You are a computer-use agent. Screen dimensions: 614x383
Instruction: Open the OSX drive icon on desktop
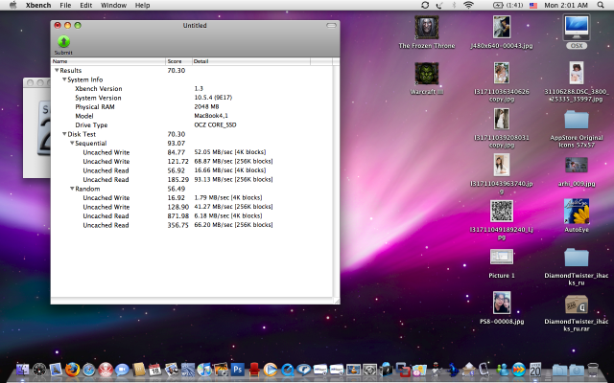click(577, 27)
